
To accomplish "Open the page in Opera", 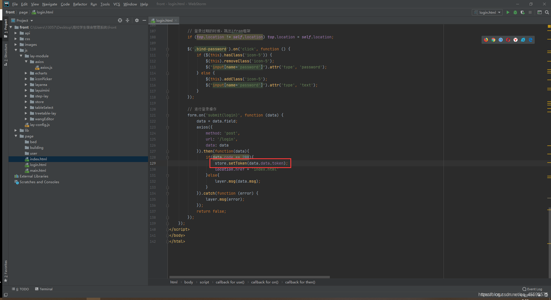I will [x=508, y=40].
